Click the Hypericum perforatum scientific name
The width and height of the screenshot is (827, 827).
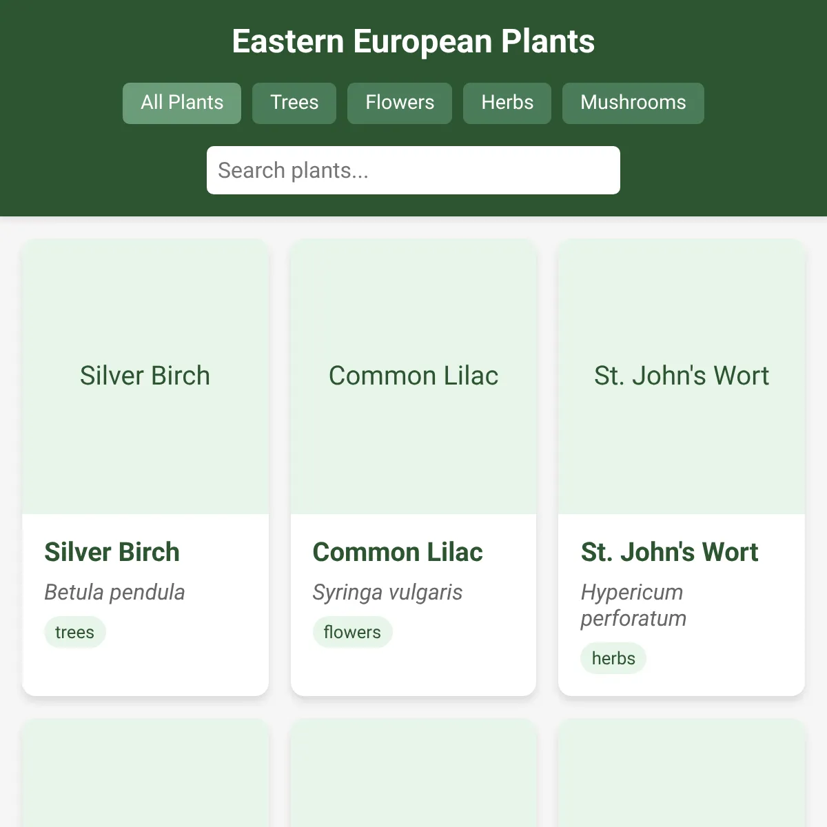tap(633, 605)
